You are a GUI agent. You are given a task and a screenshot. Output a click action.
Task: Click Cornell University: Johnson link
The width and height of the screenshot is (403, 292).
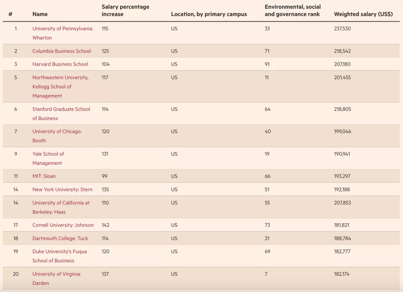click(63, 225)
